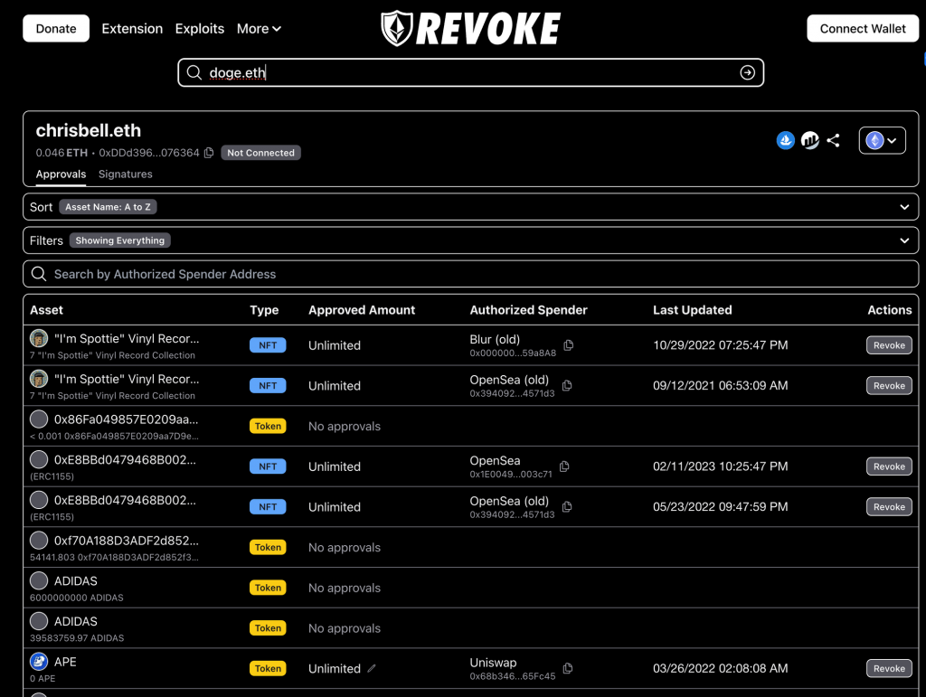Open the Blur (old) spender link
926x697 pixels.
coord(495,339)
